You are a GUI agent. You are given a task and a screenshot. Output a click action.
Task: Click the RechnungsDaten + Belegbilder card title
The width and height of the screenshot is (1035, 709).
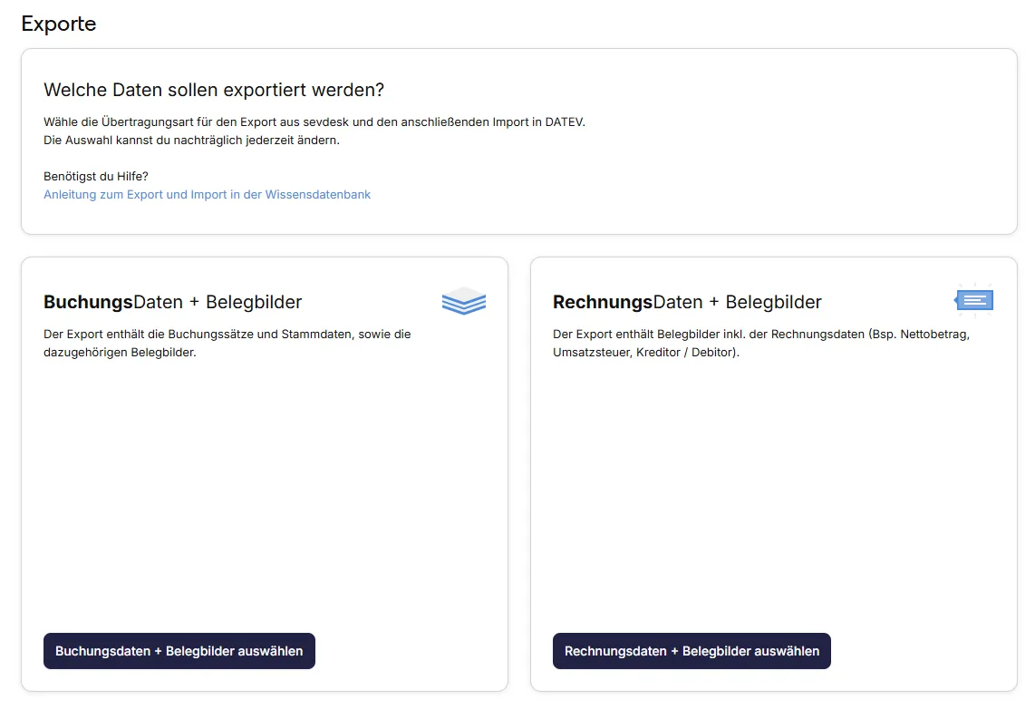pos(687,301)
